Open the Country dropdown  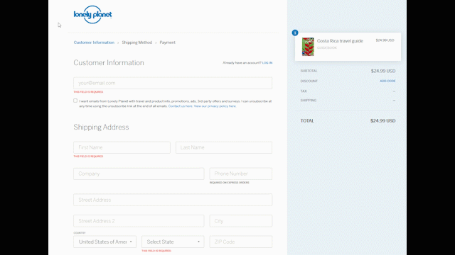tap(105, 242)
